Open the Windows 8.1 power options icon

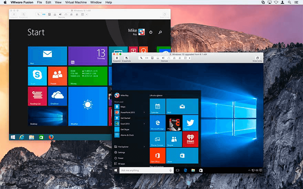[150, 32]
